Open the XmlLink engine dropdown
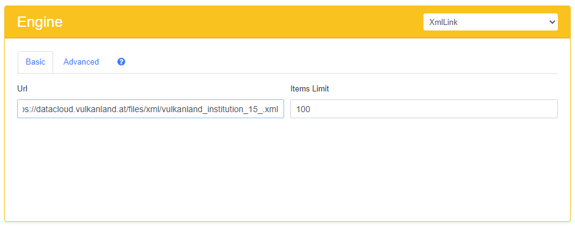Viewport: 575px width, 231px height. tap(490, 22)
